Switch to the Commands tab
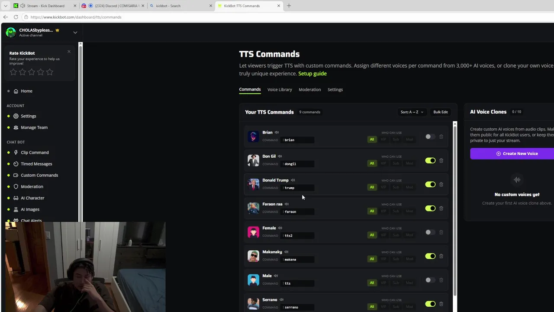 [250, 90]
